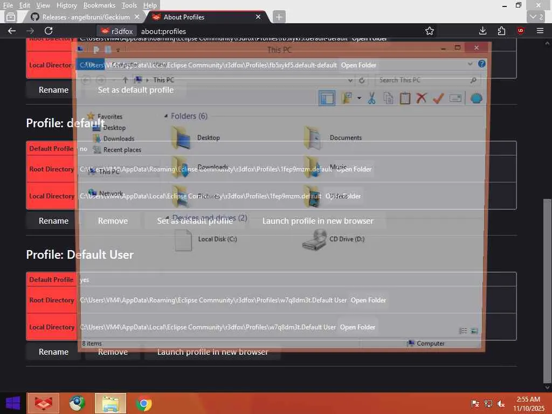
Task: Click Remove under Profile: default
Action: click(x=113, y=220)
